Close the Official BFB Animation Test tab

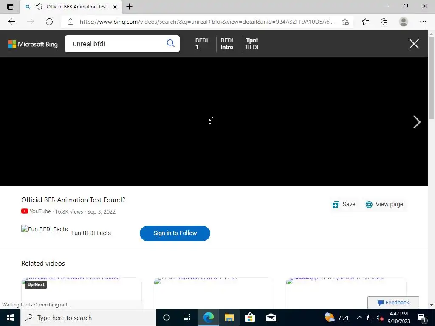click(x=115, y=7)
